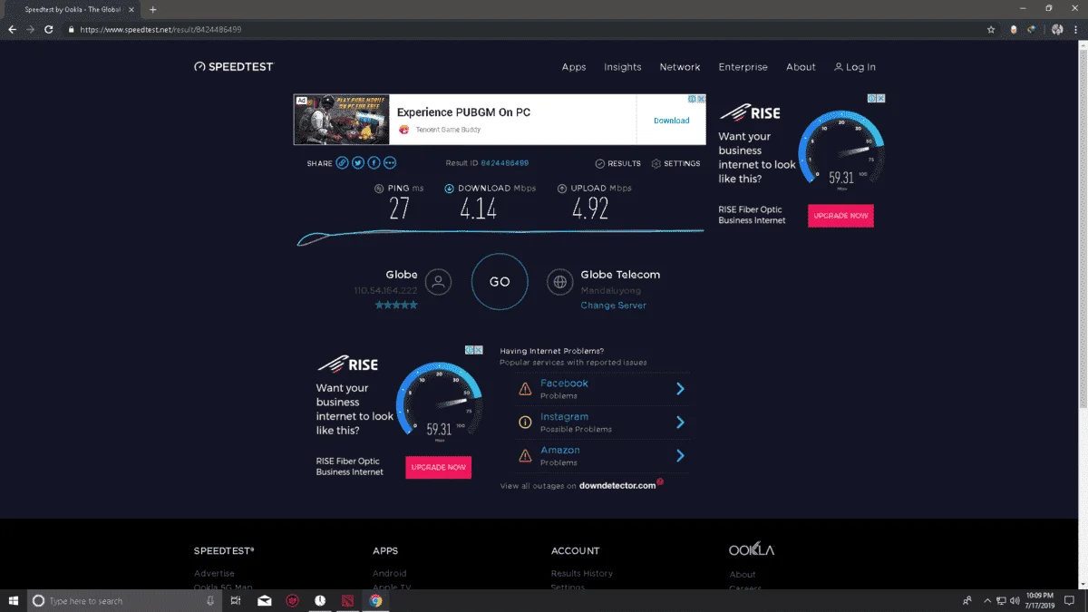Start a new test with GO

coord(500,281)
